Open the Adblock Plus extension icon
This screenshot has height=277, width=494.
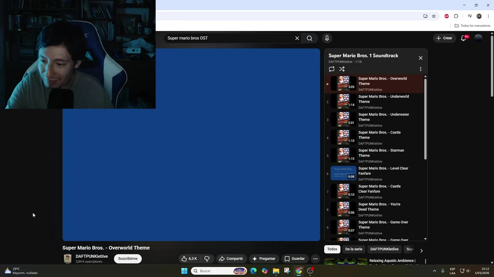tap(447, 16)
